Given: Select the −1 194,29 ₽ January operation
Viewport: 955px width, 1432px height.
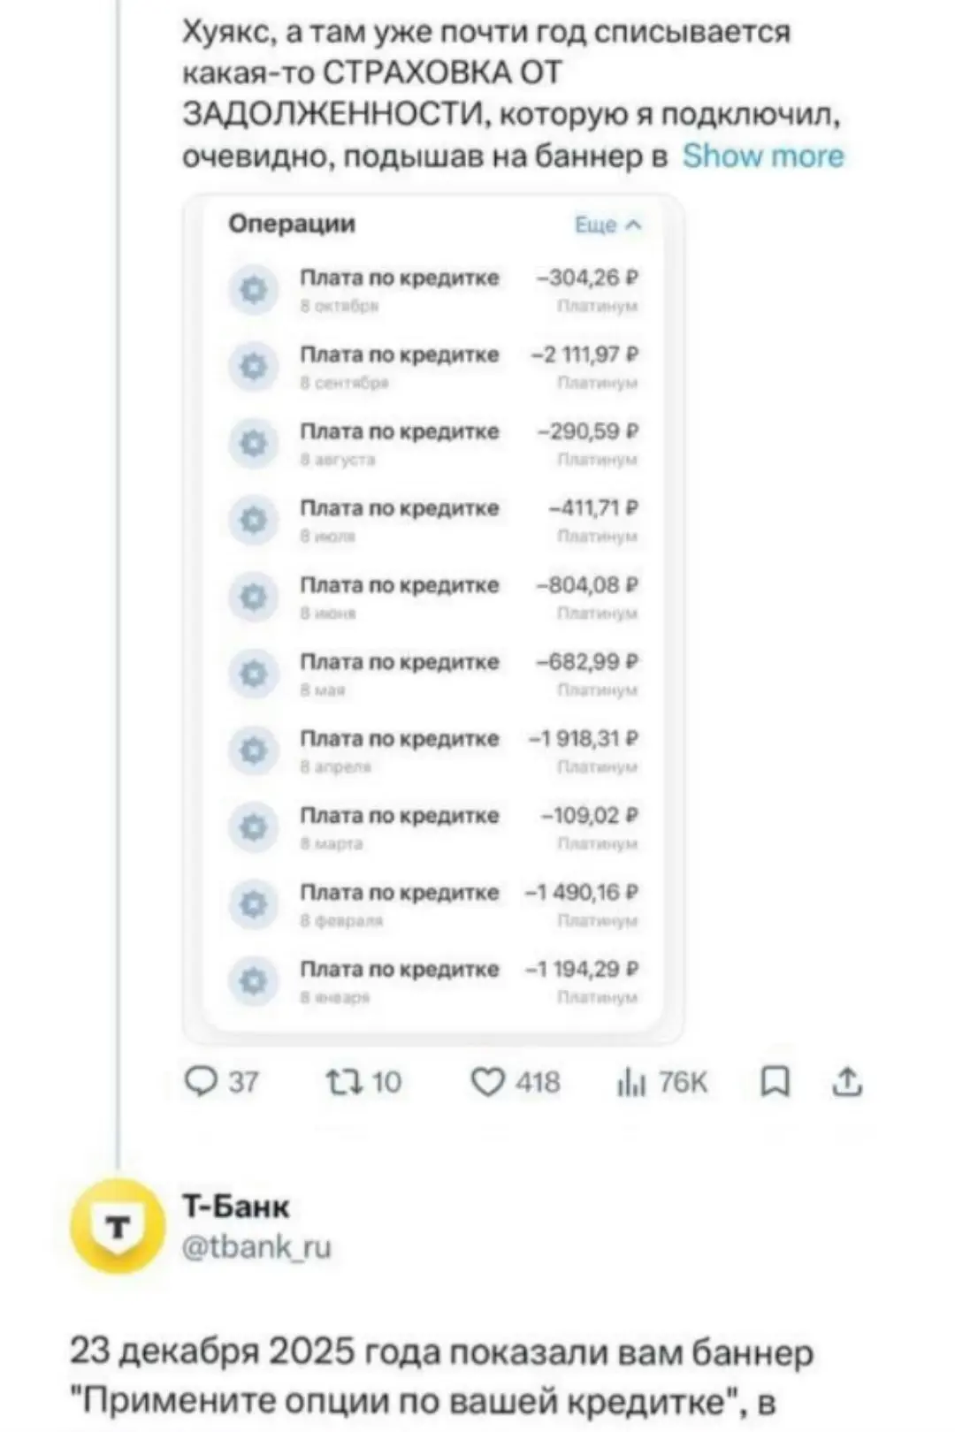Looking at the screenshot, I should 433,981.
